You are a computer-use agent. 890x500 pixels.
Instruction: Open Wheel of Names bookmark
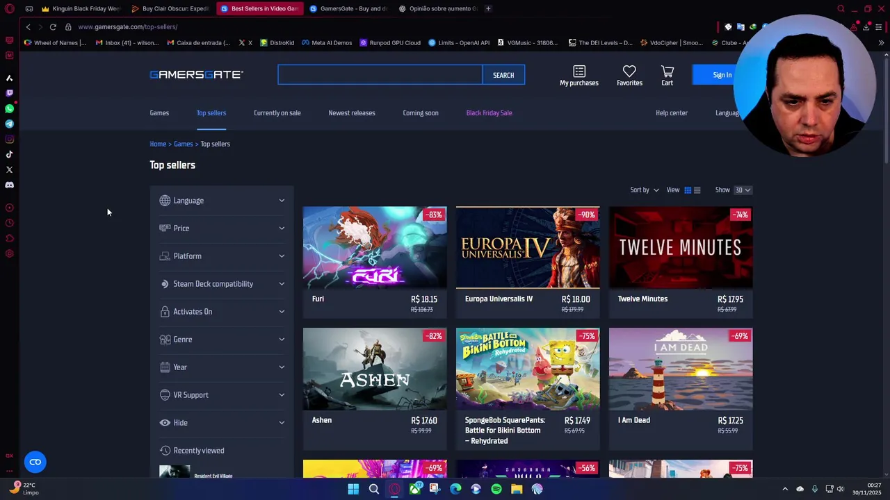55,43
